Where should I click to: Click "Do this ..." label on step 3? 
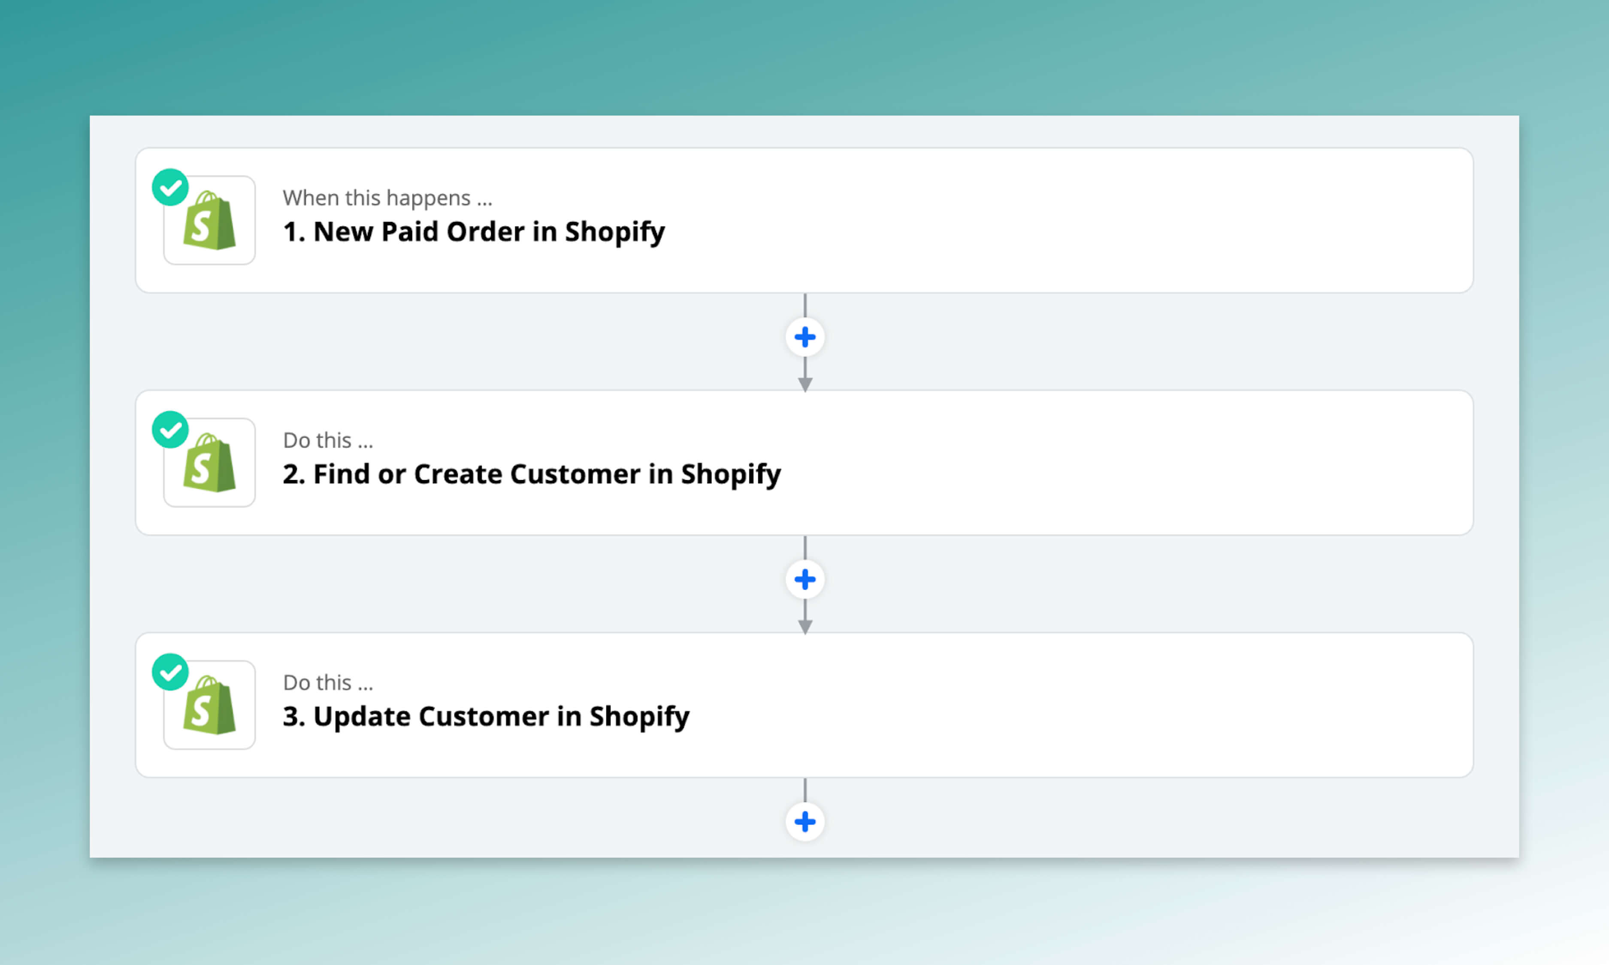328,683
